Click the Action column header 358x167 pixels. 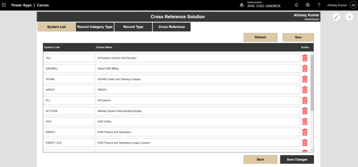305,48
